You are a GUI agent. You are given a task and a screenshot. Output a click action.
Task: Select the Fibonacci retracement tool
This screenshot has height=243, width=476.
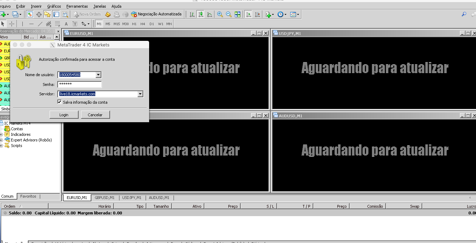(58, 24)
